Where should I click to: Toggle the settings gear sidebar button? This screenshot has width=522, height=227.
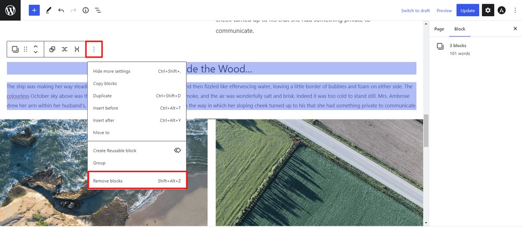[488, 10]
